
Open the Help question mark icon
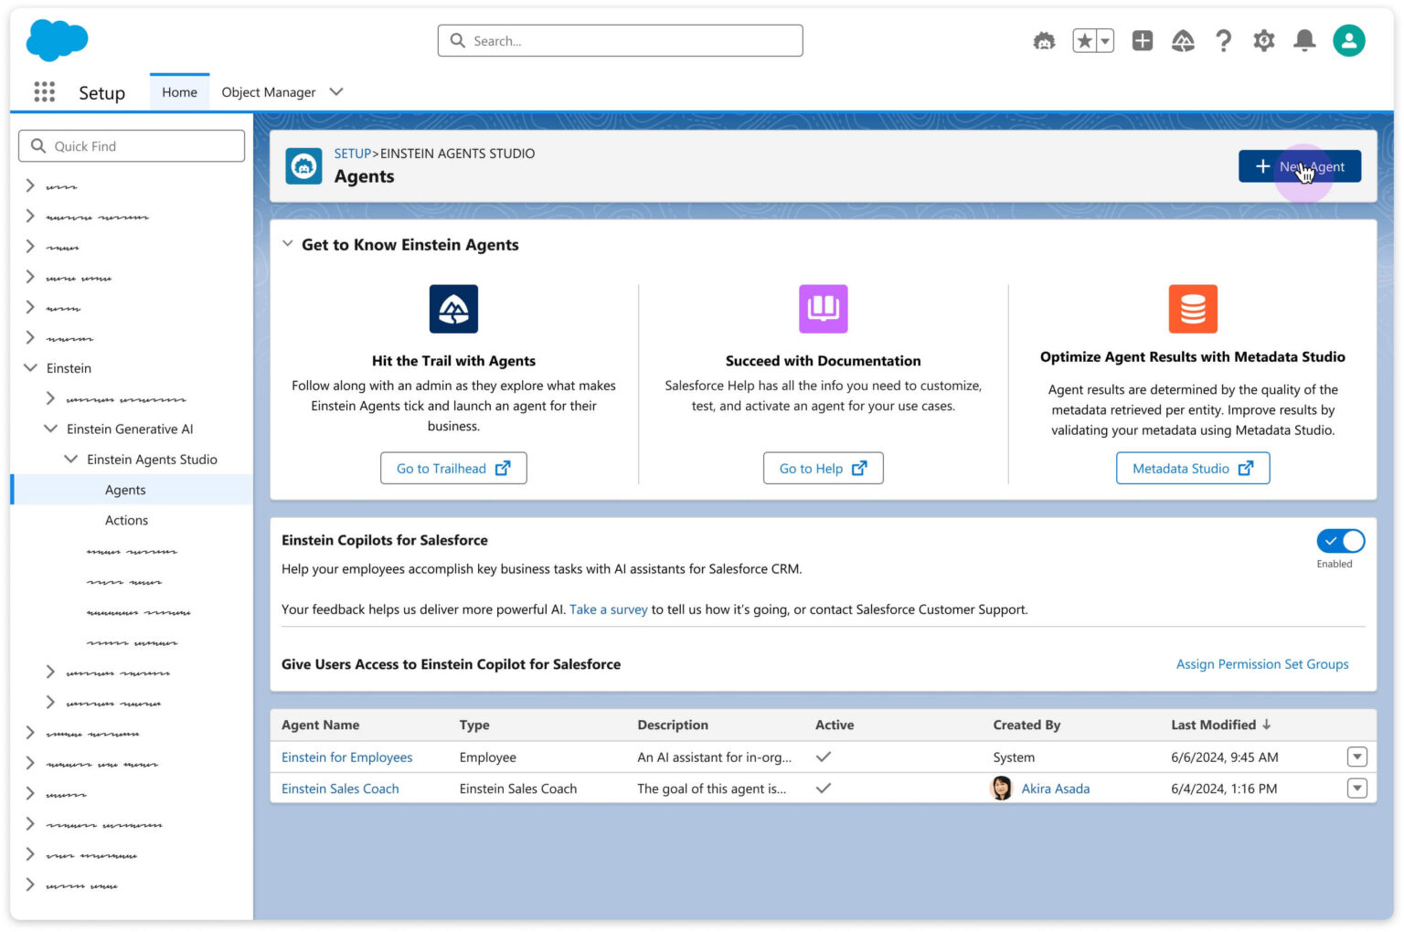[x=1224, y=40]
